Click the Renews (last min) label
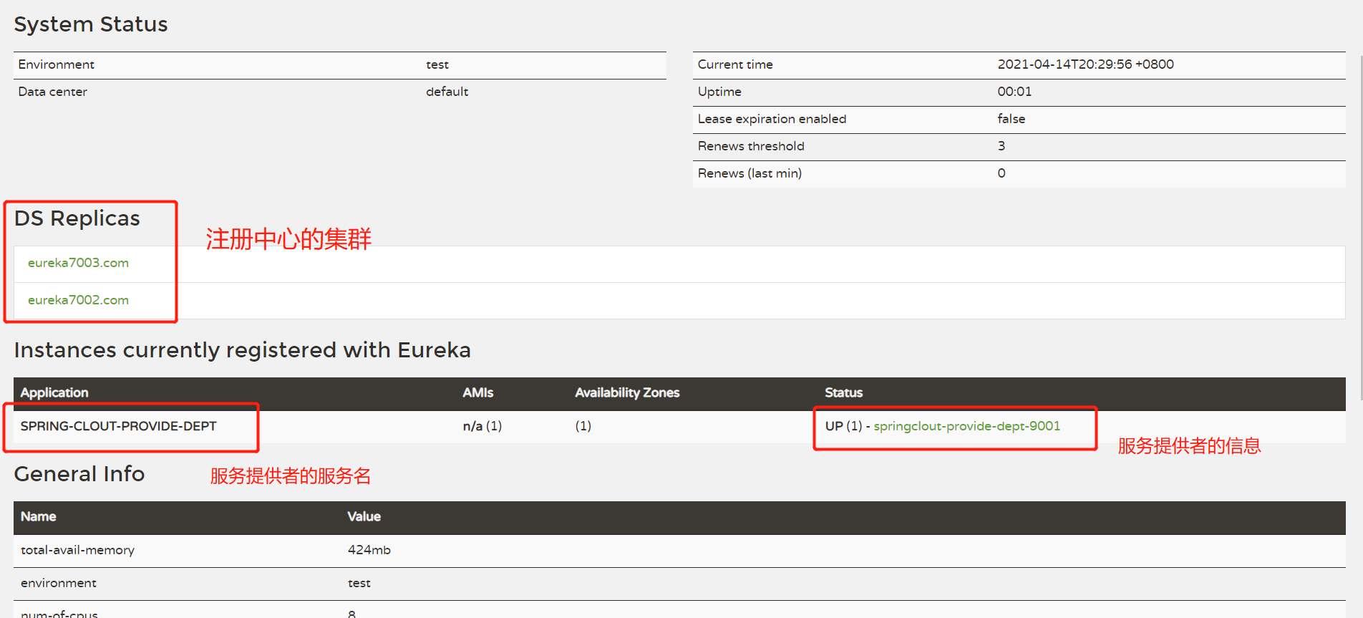This screenshot has width=1363, height=618. click(x=750, y=173)
